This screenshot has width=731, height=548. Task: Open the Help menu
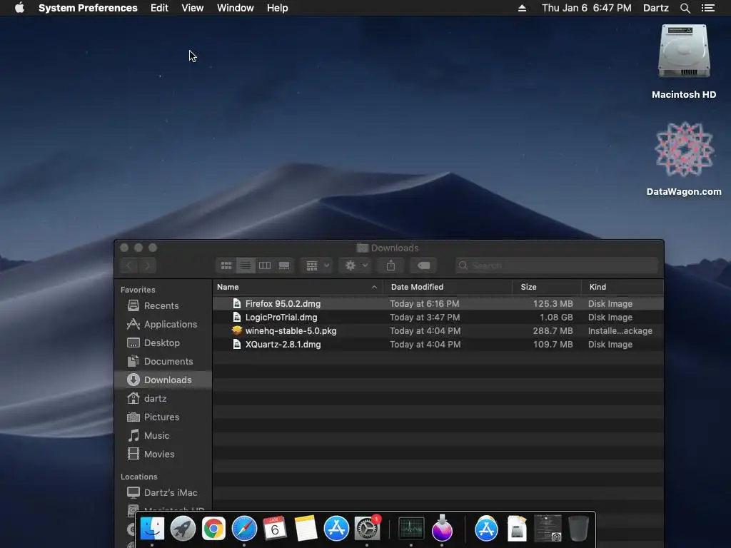click(x=277, y=8)
